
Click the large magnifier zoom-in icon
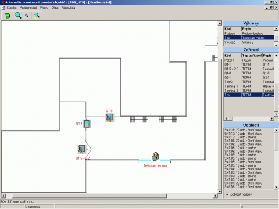pyautogui.click(x=18, y=16)
